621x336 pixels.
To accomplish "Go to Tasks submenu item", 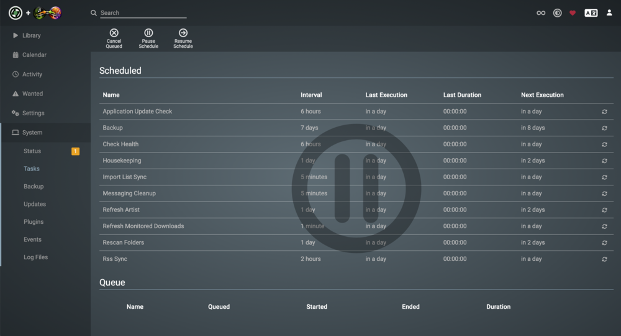I will [x=31, y=169].
